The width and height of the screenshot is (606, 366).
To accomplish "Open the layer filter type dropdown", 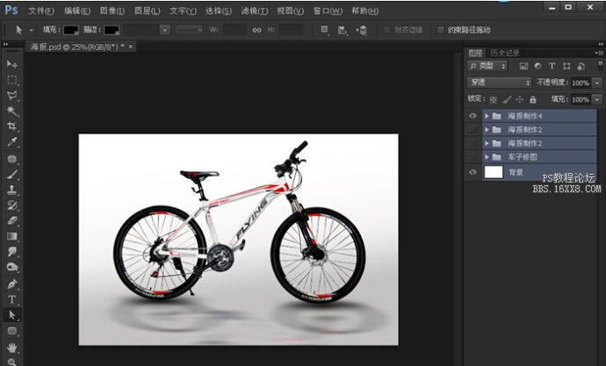I will click(487, 66).
